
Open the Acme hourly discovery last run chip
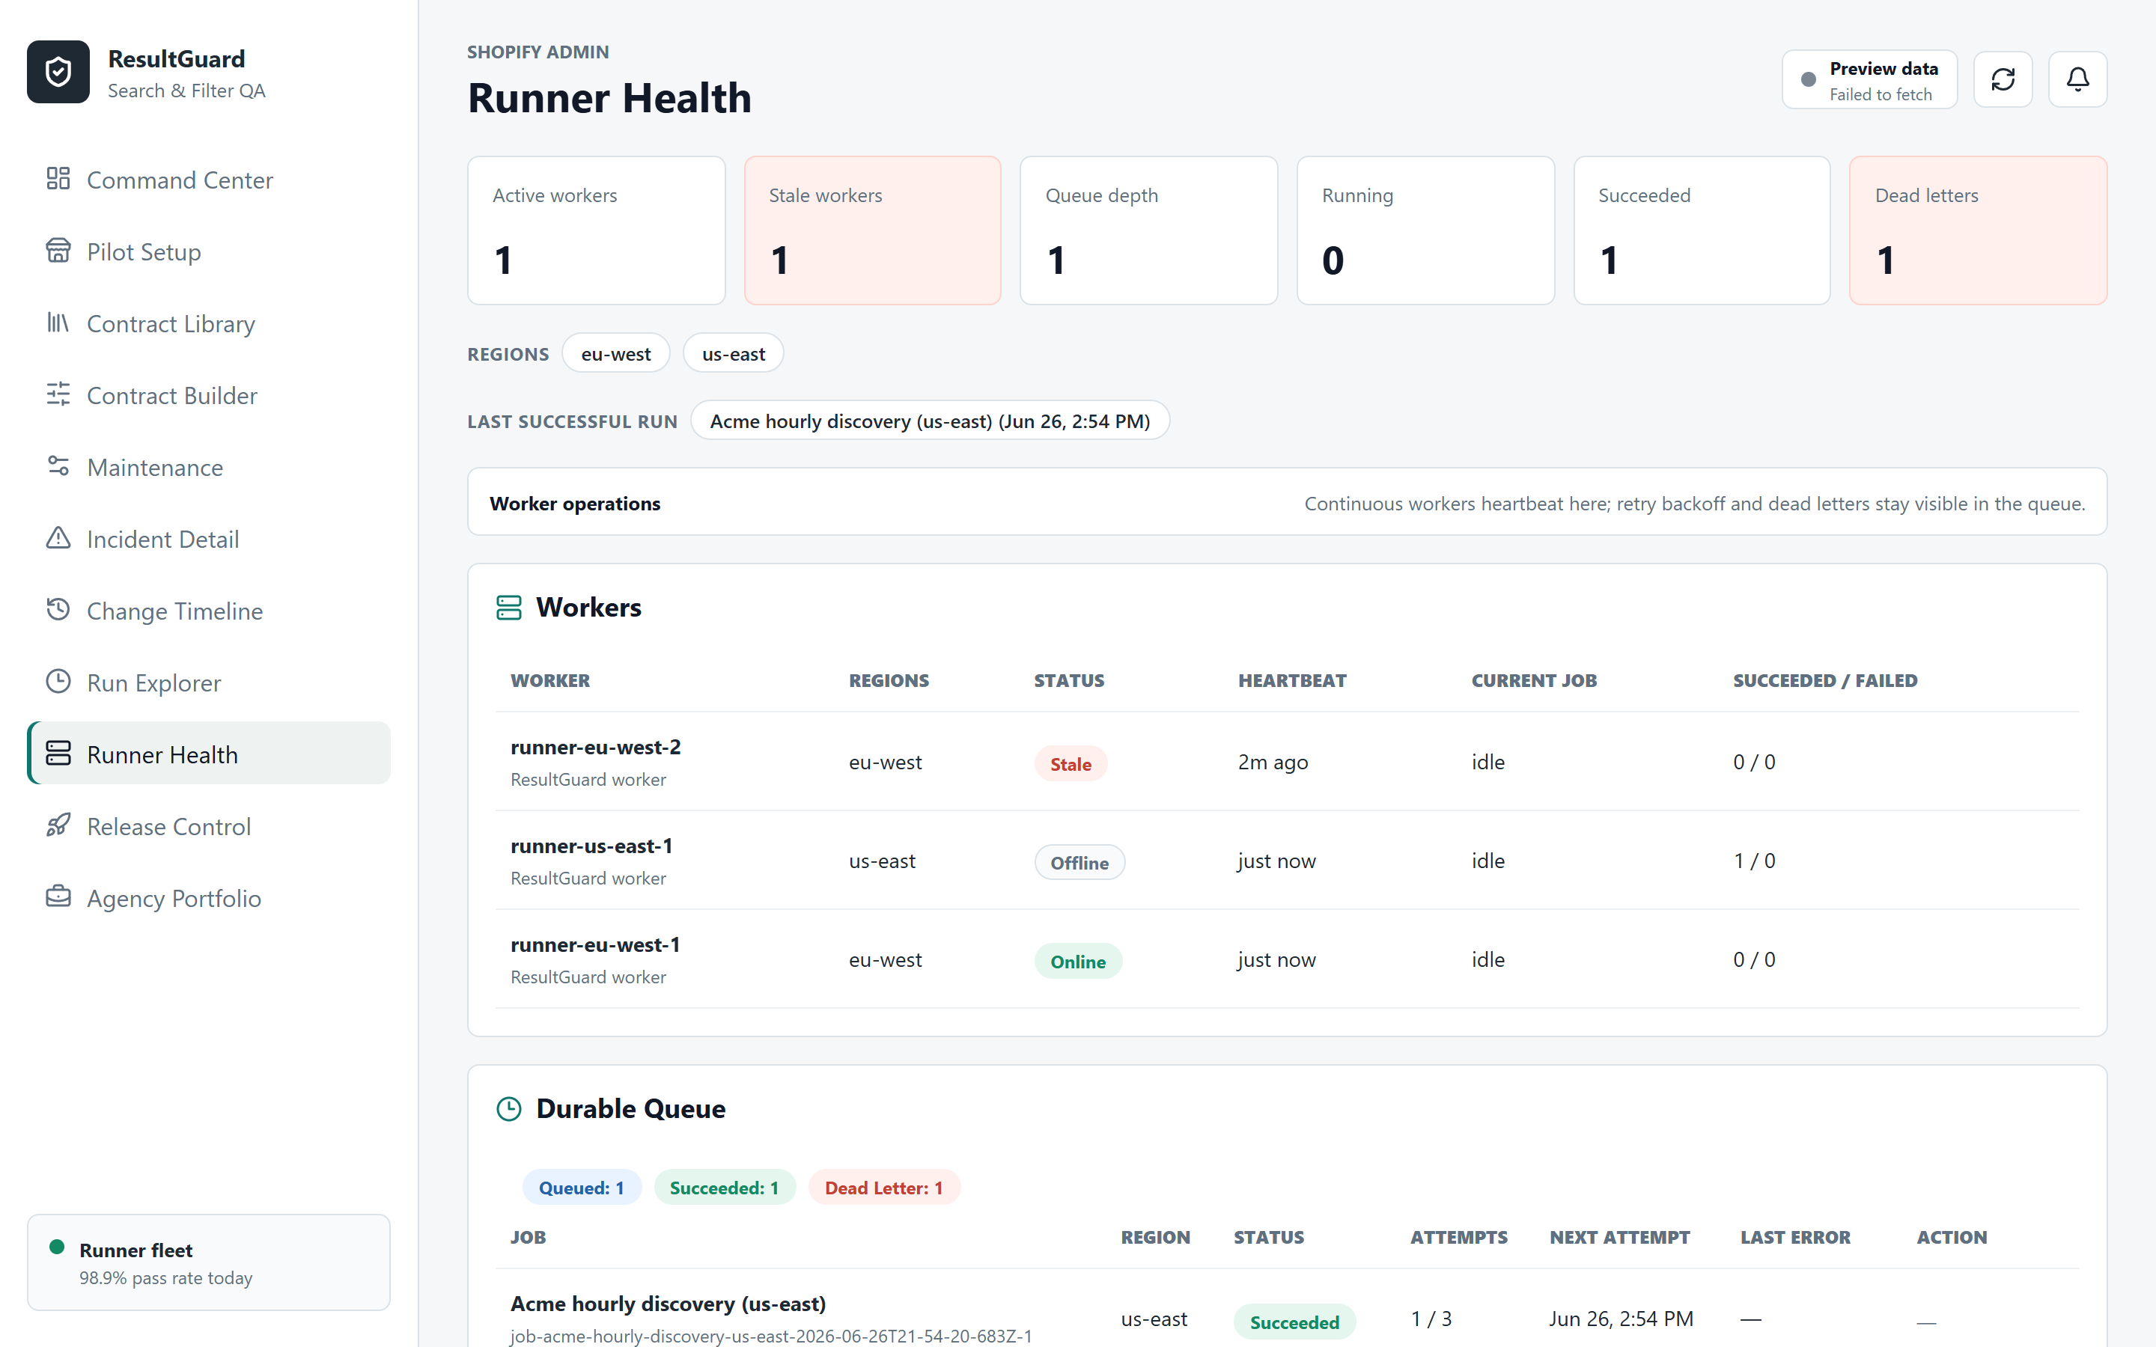(x=929, y=421)
